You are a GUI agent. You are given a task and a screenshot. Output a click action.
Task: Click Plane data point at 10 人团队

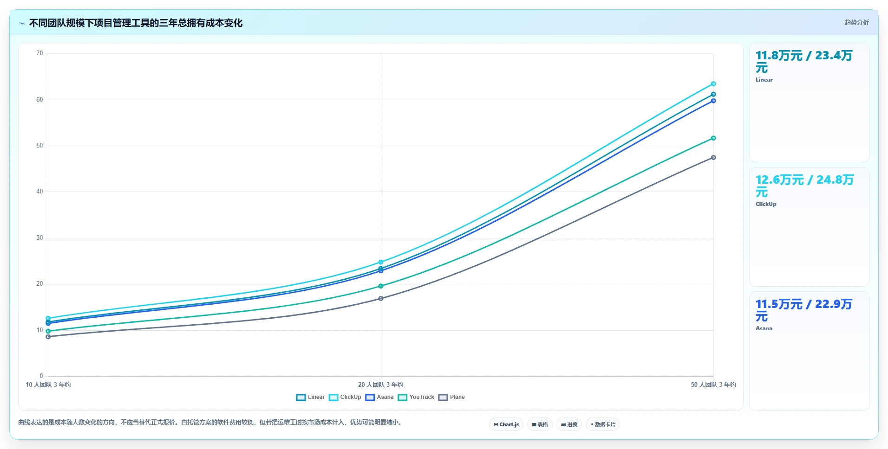(48, 337)
